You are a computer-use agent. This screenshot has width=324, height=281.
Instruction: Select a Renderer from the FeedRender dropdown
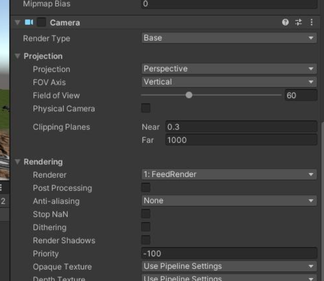(x=229, y=174)
